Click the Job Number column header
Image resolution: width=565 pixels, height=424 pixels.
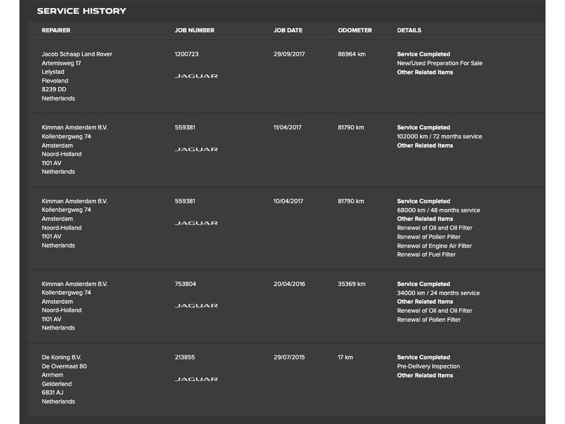tap(194, 31)
